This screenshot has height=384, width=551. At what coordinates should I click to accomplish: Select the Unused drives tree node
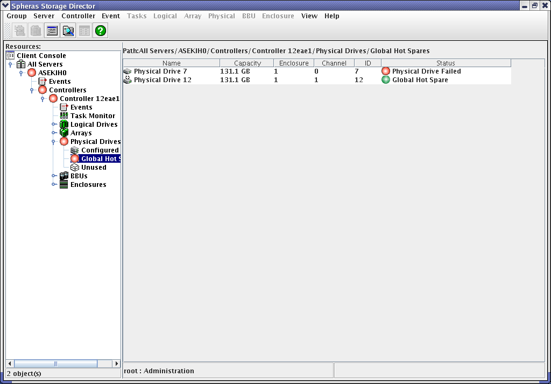coord(93,168)
